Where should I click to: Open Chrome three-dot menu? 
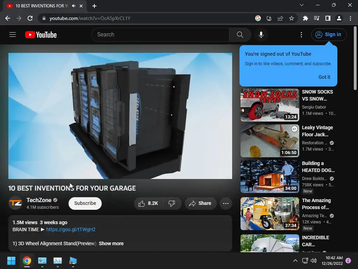click(x=350, y=18)
